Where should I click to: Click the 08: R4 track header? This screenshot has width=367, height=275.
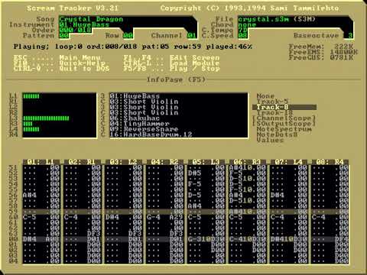[x=330, y=162]
